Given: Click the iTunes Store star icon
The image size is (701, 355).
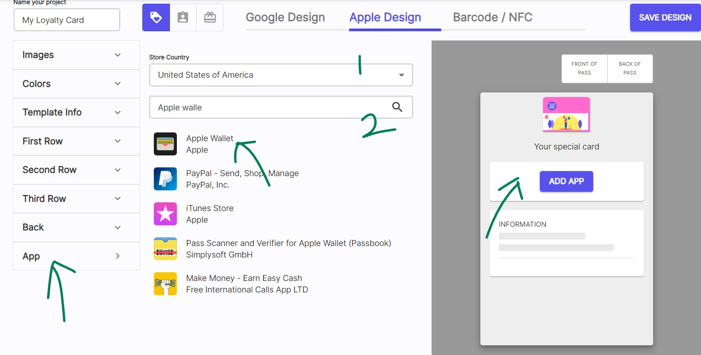Looking at the screenshot, I should [x=165, y=214].
